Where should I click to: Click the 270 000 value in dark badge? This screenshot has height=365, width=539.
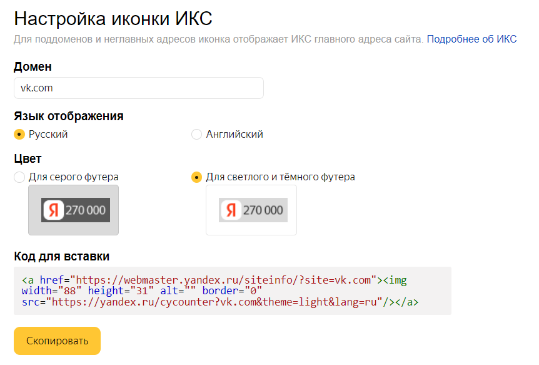[86, 210]
